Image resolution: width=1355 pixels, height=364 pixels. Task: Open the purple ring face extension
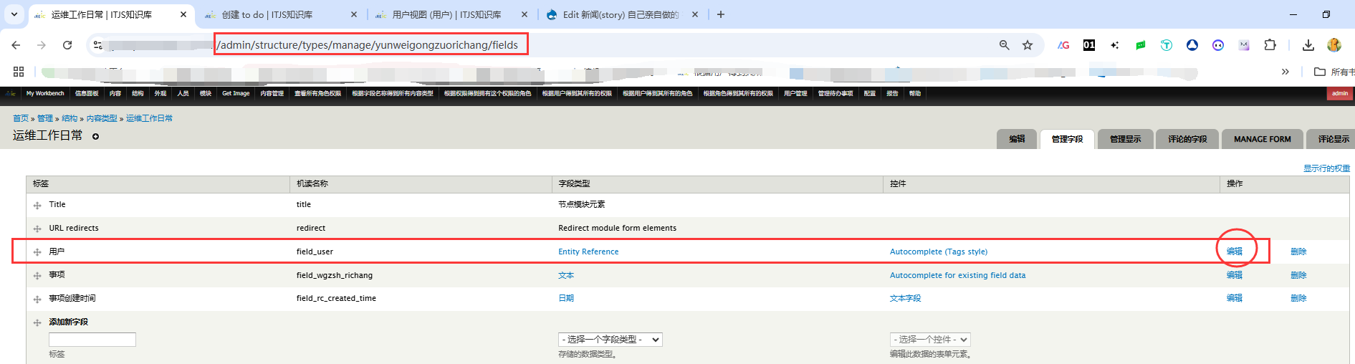pyautogui.click(x=1218, y=45)
